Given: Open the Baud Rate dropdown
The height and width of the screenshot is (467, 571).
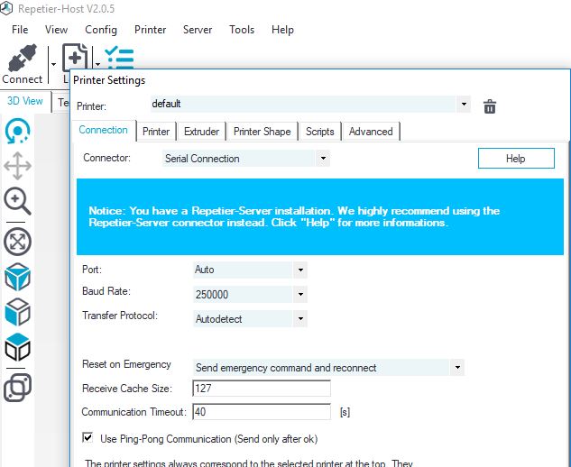Looking at the screenshot, I should point(250,294).
